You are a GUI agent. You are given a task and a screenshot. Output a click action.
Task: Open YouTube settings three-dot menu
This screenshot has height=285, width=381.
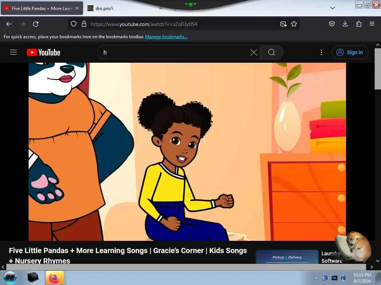tap(321, 52)
